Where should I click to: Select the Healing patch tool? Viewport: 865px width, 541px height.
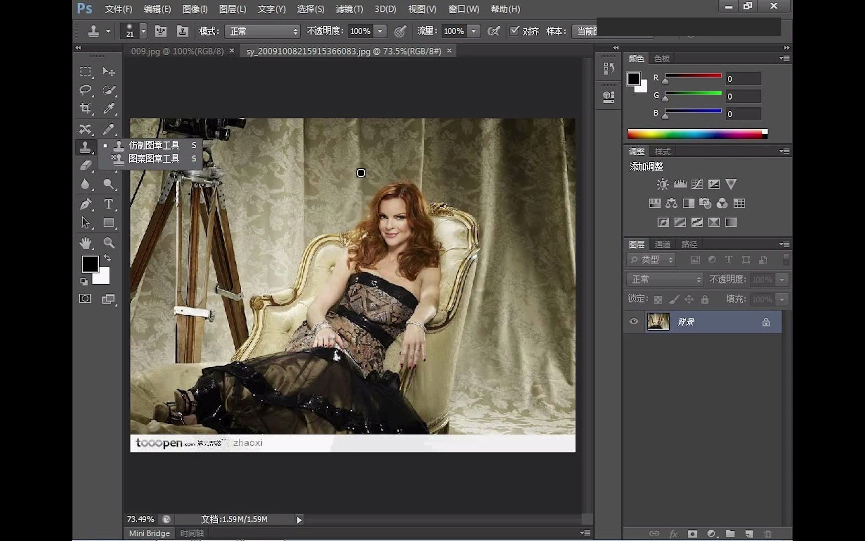(x=86, y=129)
